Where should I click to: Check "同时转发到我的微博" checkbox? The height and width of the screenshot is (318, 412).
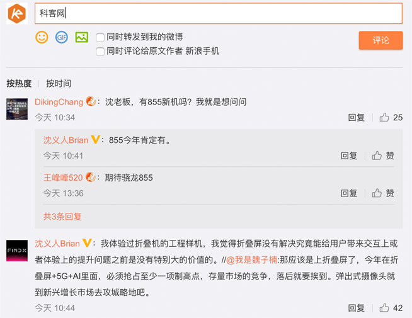[100, 37]
